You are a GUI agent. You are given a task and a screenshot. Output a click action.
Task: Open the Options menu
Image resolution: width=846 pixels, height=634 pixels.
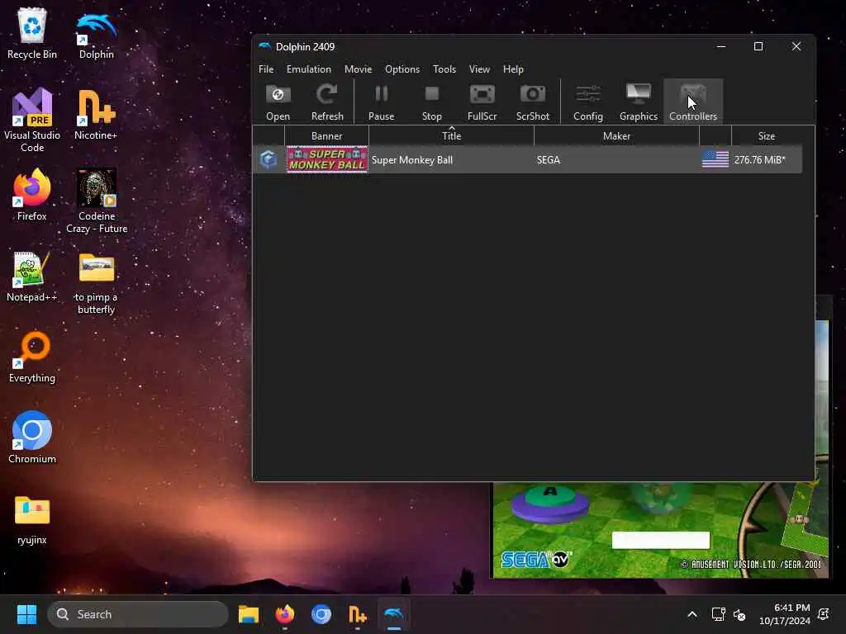click(402, 69)
